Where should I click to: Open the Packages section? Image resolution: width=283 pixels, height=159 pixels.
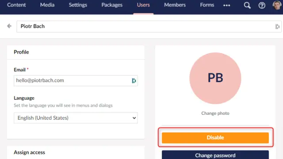112,5
